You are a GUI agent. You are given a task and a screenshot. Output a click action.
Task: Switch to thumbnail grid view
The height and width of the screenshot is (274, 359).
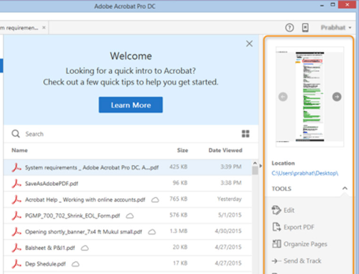pos(245,134)
